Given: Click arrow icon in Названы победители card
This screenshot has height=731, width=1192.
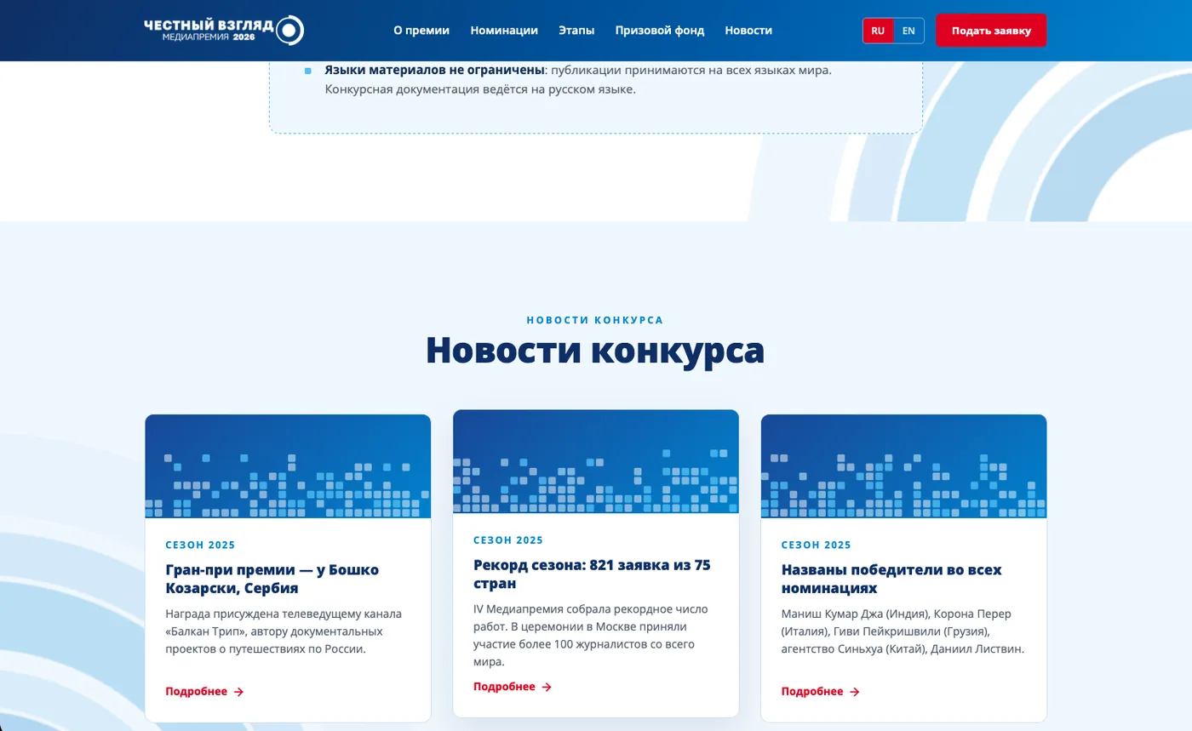Looking at the screenshot, I should pos(855,692).
